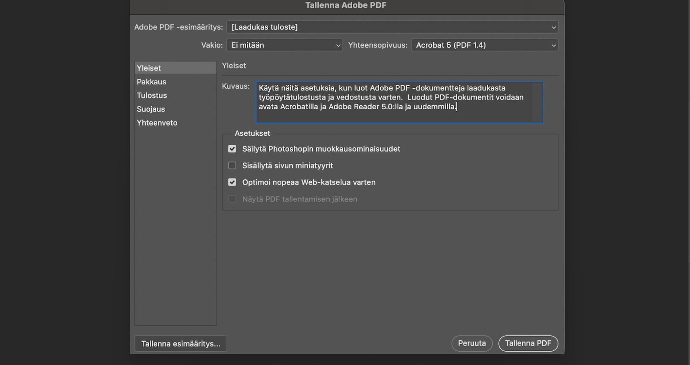Viewport: 690px width, 365px height.
Task: Click the Näytä PDF tallentamisen jälkeen checkbox
Action: tap(232, 199)
